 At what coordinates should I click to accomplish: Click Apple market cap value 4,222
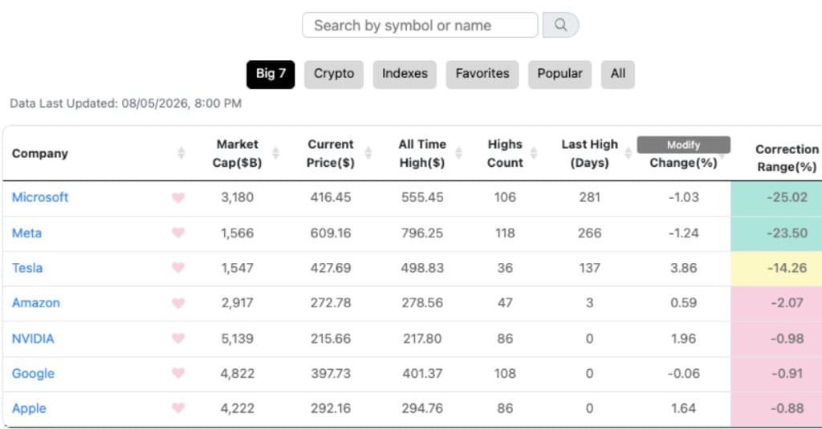point(237,408)
